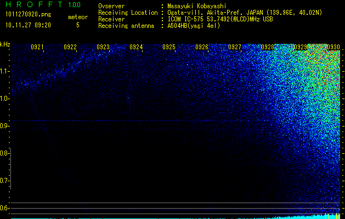Click the Ovserver field label
Screen dimensions: 345x219
click(x=111, y=6)
